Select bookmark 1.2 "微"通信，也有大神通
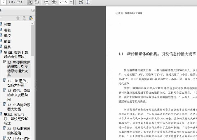197x140 pixels. click(18, 83)
